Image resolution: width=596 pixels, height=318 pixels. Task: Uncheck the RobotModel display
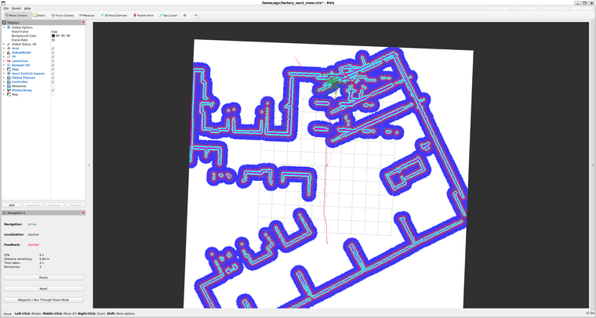click(x=53, y=52)
